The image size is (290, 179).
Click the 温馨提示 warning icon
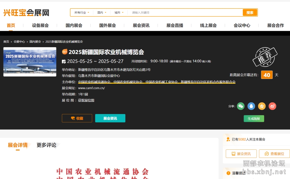[x=229, y=173]
